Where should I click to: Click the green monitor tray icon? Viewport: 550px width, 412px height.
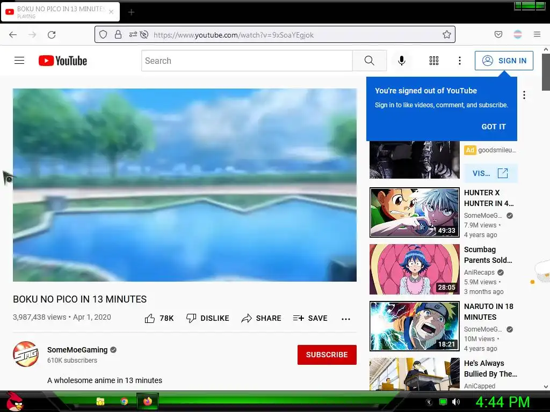[x=443, y=402]
